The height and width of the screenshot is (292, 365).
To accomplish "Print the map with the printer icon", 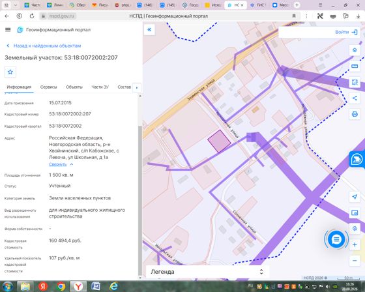I will (x=355, y=114).
